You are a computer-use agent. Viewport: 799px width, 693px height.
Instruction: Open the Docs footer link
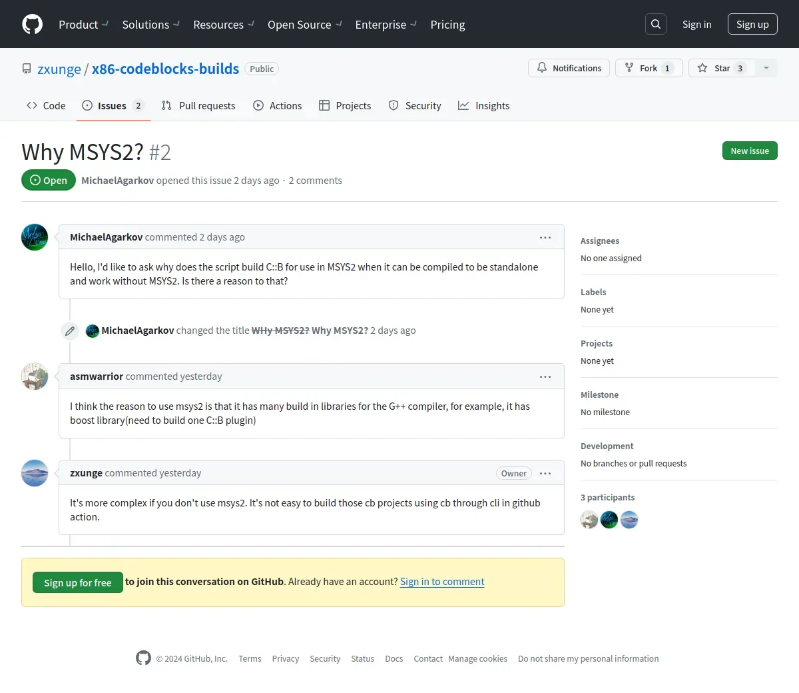(394, 658)
